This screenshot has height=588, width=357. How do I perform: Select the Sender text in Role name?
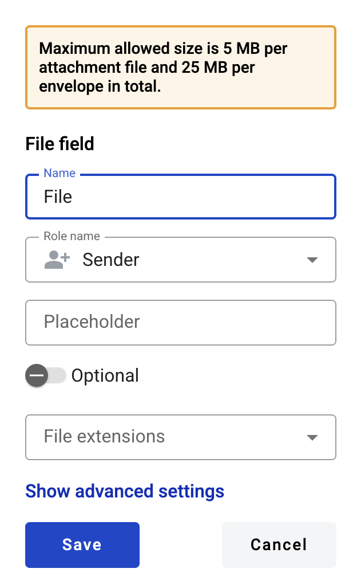111,260
